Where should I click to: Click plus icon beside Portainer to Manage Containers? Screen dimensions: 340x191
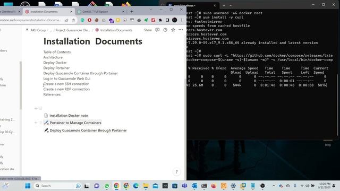coord(36,123)
